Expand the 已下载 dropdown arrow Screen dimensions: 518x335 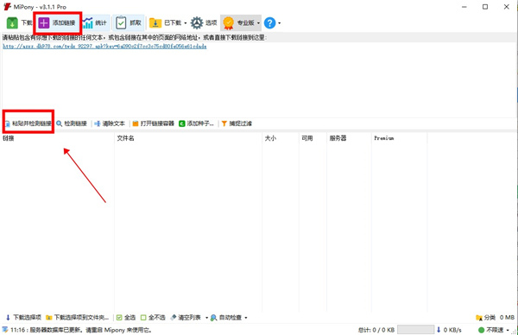point(186,23)
